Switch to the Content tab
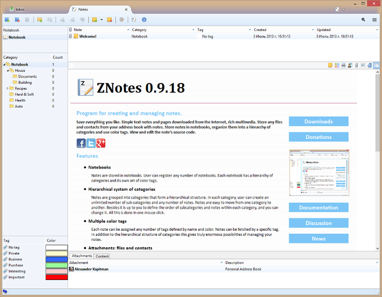 (102, 256)
